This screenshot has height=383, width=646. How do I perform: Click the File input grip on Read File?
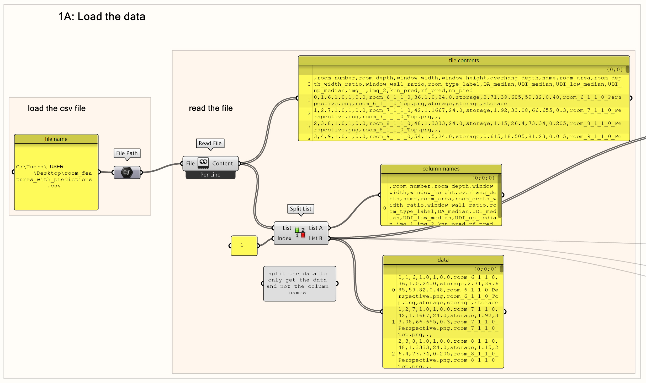[182, 163]
